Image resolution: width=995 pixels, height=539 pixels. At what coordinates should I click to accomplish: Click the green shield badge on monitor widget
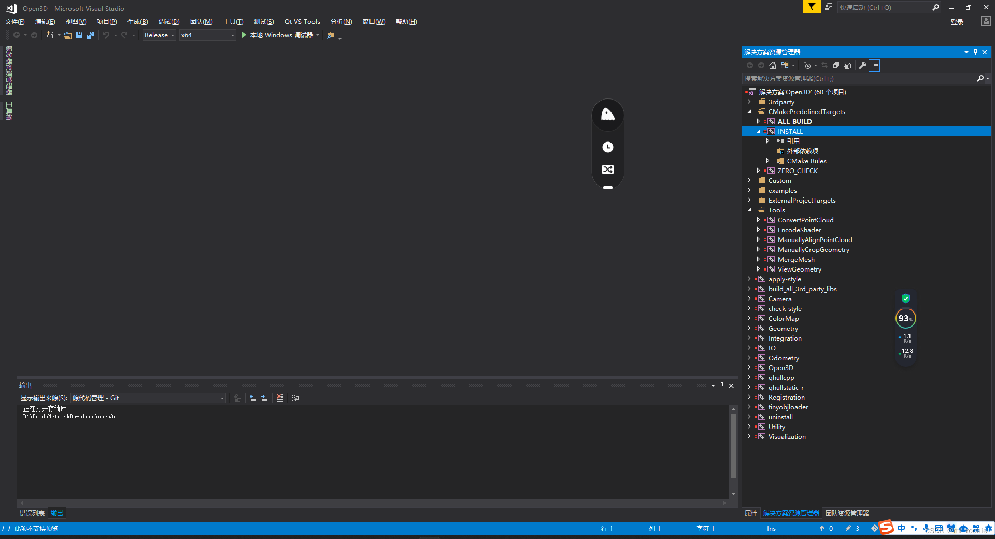pos(906,298)
